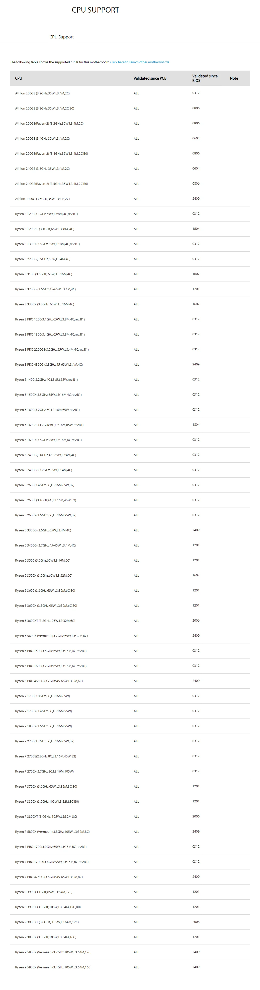Image resolution: width=260 pixels, height=990 pixels.
Task: Click here to search other motherboards link
Action: [x=140, y=62]
